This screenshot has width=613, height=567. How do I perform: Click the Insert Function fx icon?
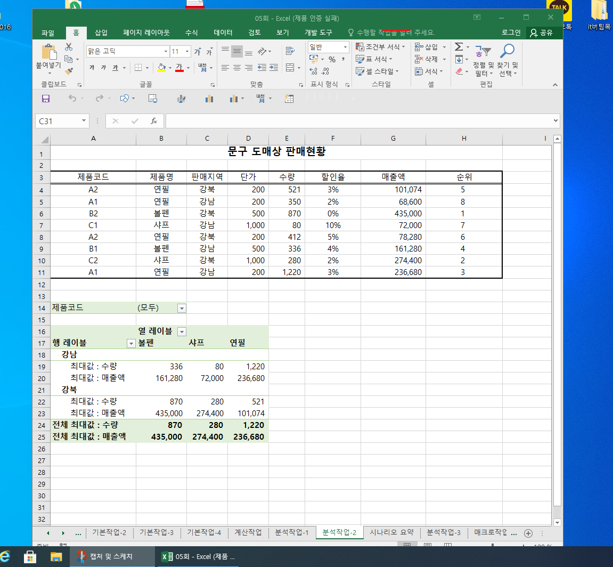pos(153,122)
